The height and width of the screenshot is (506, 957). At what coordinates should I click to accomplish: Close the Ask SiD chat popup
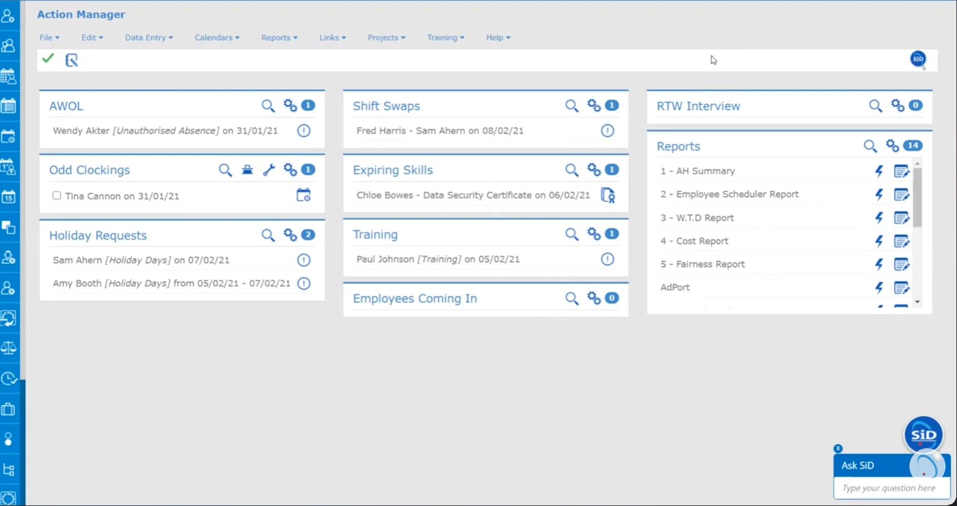pyautogui.click(x=838, y=448)
